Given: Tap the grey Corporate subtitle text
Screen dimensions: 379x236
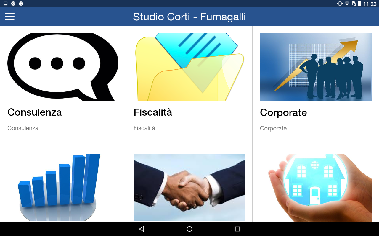Looking at the screenshot, I should (x=273, y=128).
